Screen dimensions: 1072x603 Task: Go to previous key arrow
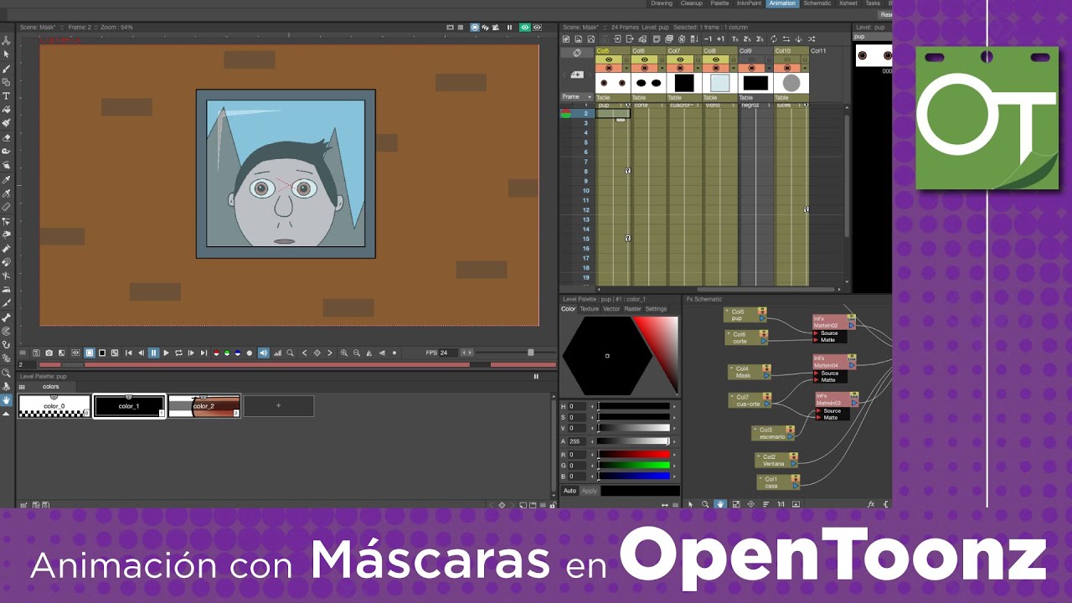coord(304,353)
